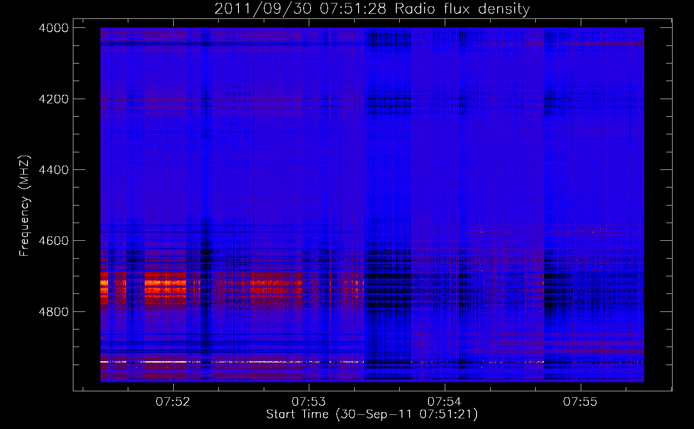Click the 'Frequency (MHZ)' y-axis title
Image resolution: width=694 pixels, height=429 pixels.
click(x=25, y=206)
